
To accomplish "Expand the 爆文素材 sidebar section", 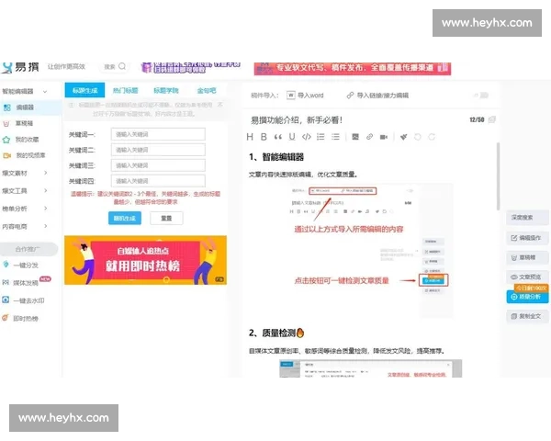I will coord(45,173).
